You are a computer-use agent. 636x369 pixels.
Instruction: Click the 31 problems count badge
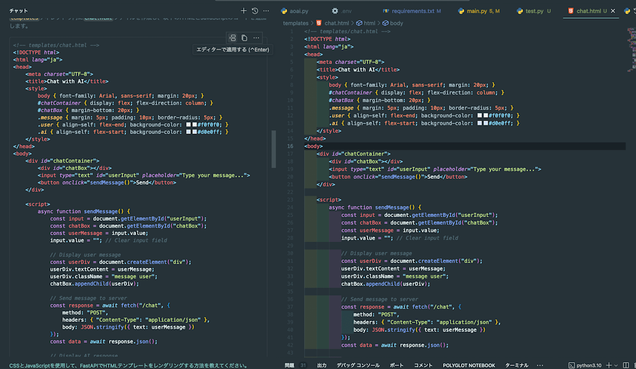click(x=303, y=365)
